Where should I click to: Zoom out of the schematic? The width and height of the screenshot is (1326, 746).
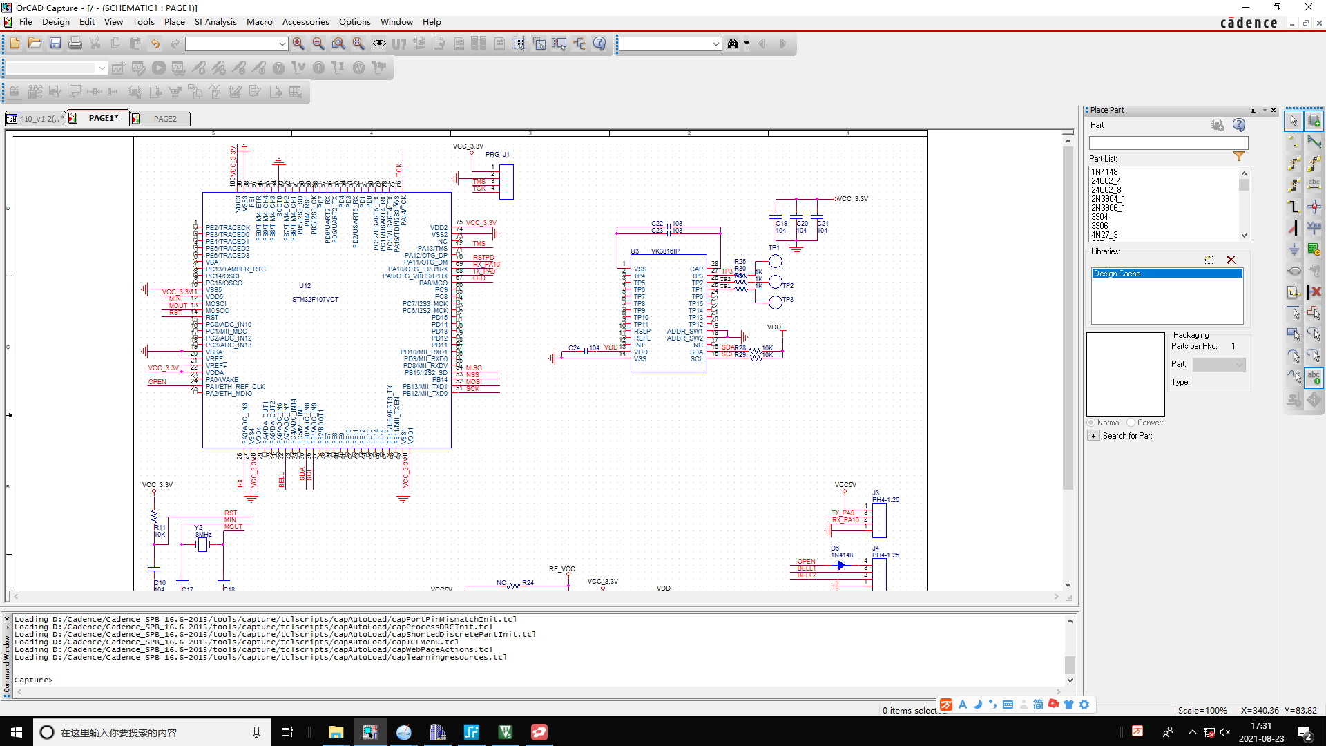point(318,44)
